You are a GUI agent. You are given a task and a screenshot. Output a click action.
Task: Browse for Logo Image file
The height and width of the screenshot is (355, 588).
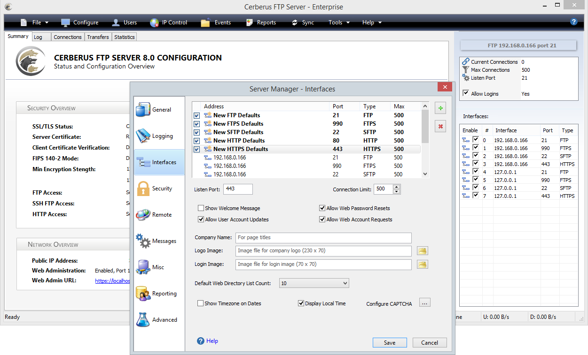[x=423, y=251]
